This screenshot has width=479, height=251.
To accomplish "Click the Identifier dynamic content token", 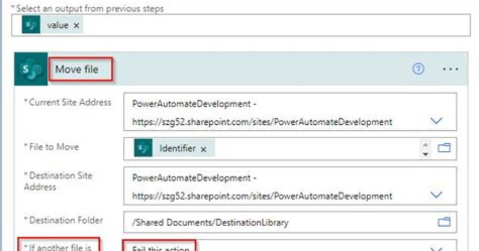I will pos(175,148).
